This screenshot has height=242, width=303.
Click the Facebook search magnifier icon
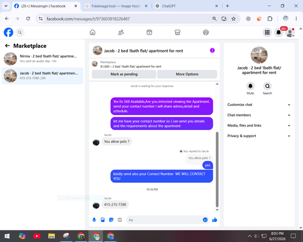click(20, 32)
